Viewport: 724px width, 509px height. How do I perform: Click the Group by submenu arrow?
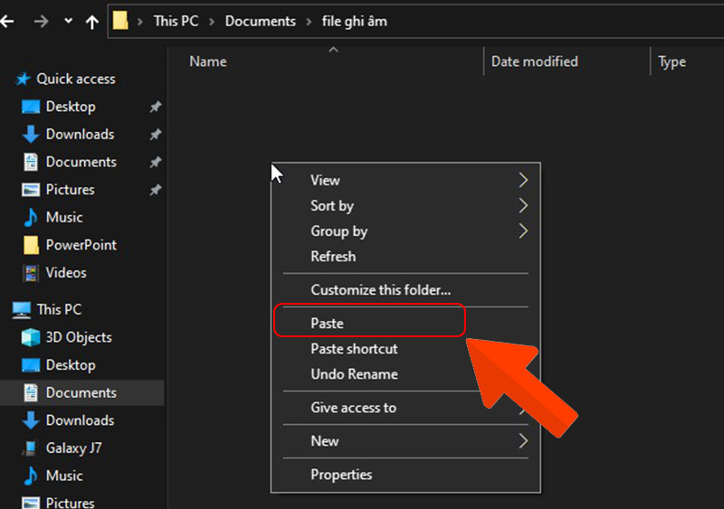pos(523,231)
